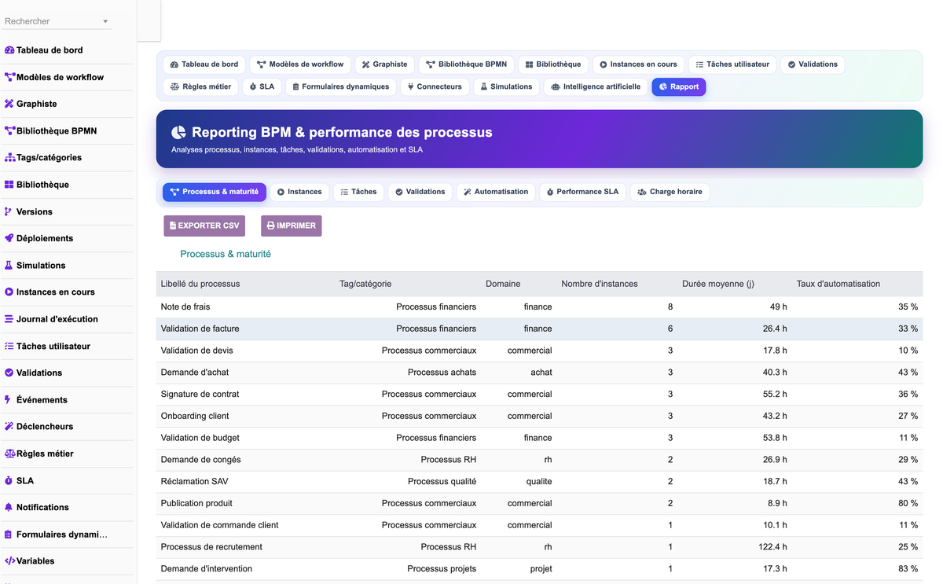Click the Nombre d'instances column header

pyautogui.click(x=600, y=284)
